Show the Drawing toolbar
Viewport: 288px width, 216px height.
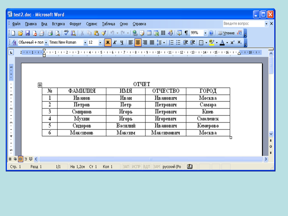(x=170, y=33)
